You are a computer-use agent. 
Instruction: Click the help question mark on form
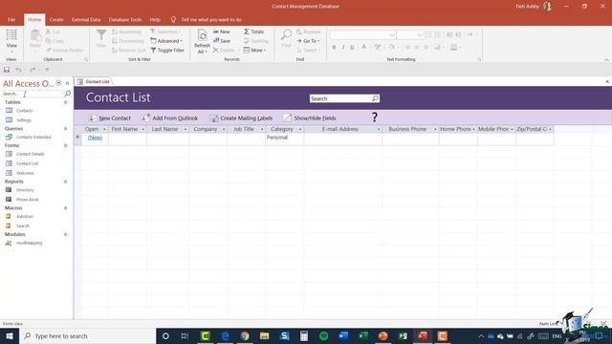click(374, 117)
